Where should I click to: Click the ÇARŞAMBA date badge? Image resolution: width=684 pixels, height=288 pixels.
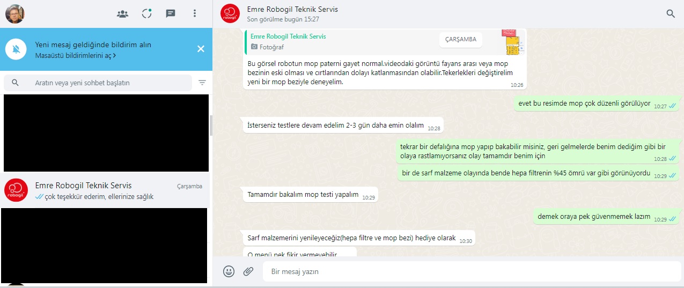point(461,39)
